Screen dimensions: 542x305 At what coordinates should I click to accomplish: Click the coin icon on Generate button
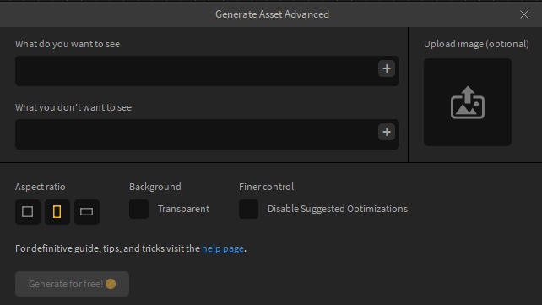(x=111, y=284)
